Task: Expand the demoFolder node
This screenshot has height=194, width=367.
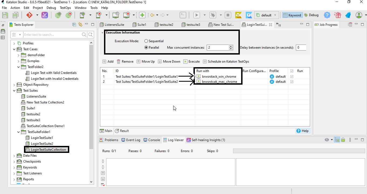Action: coord(18,55)
